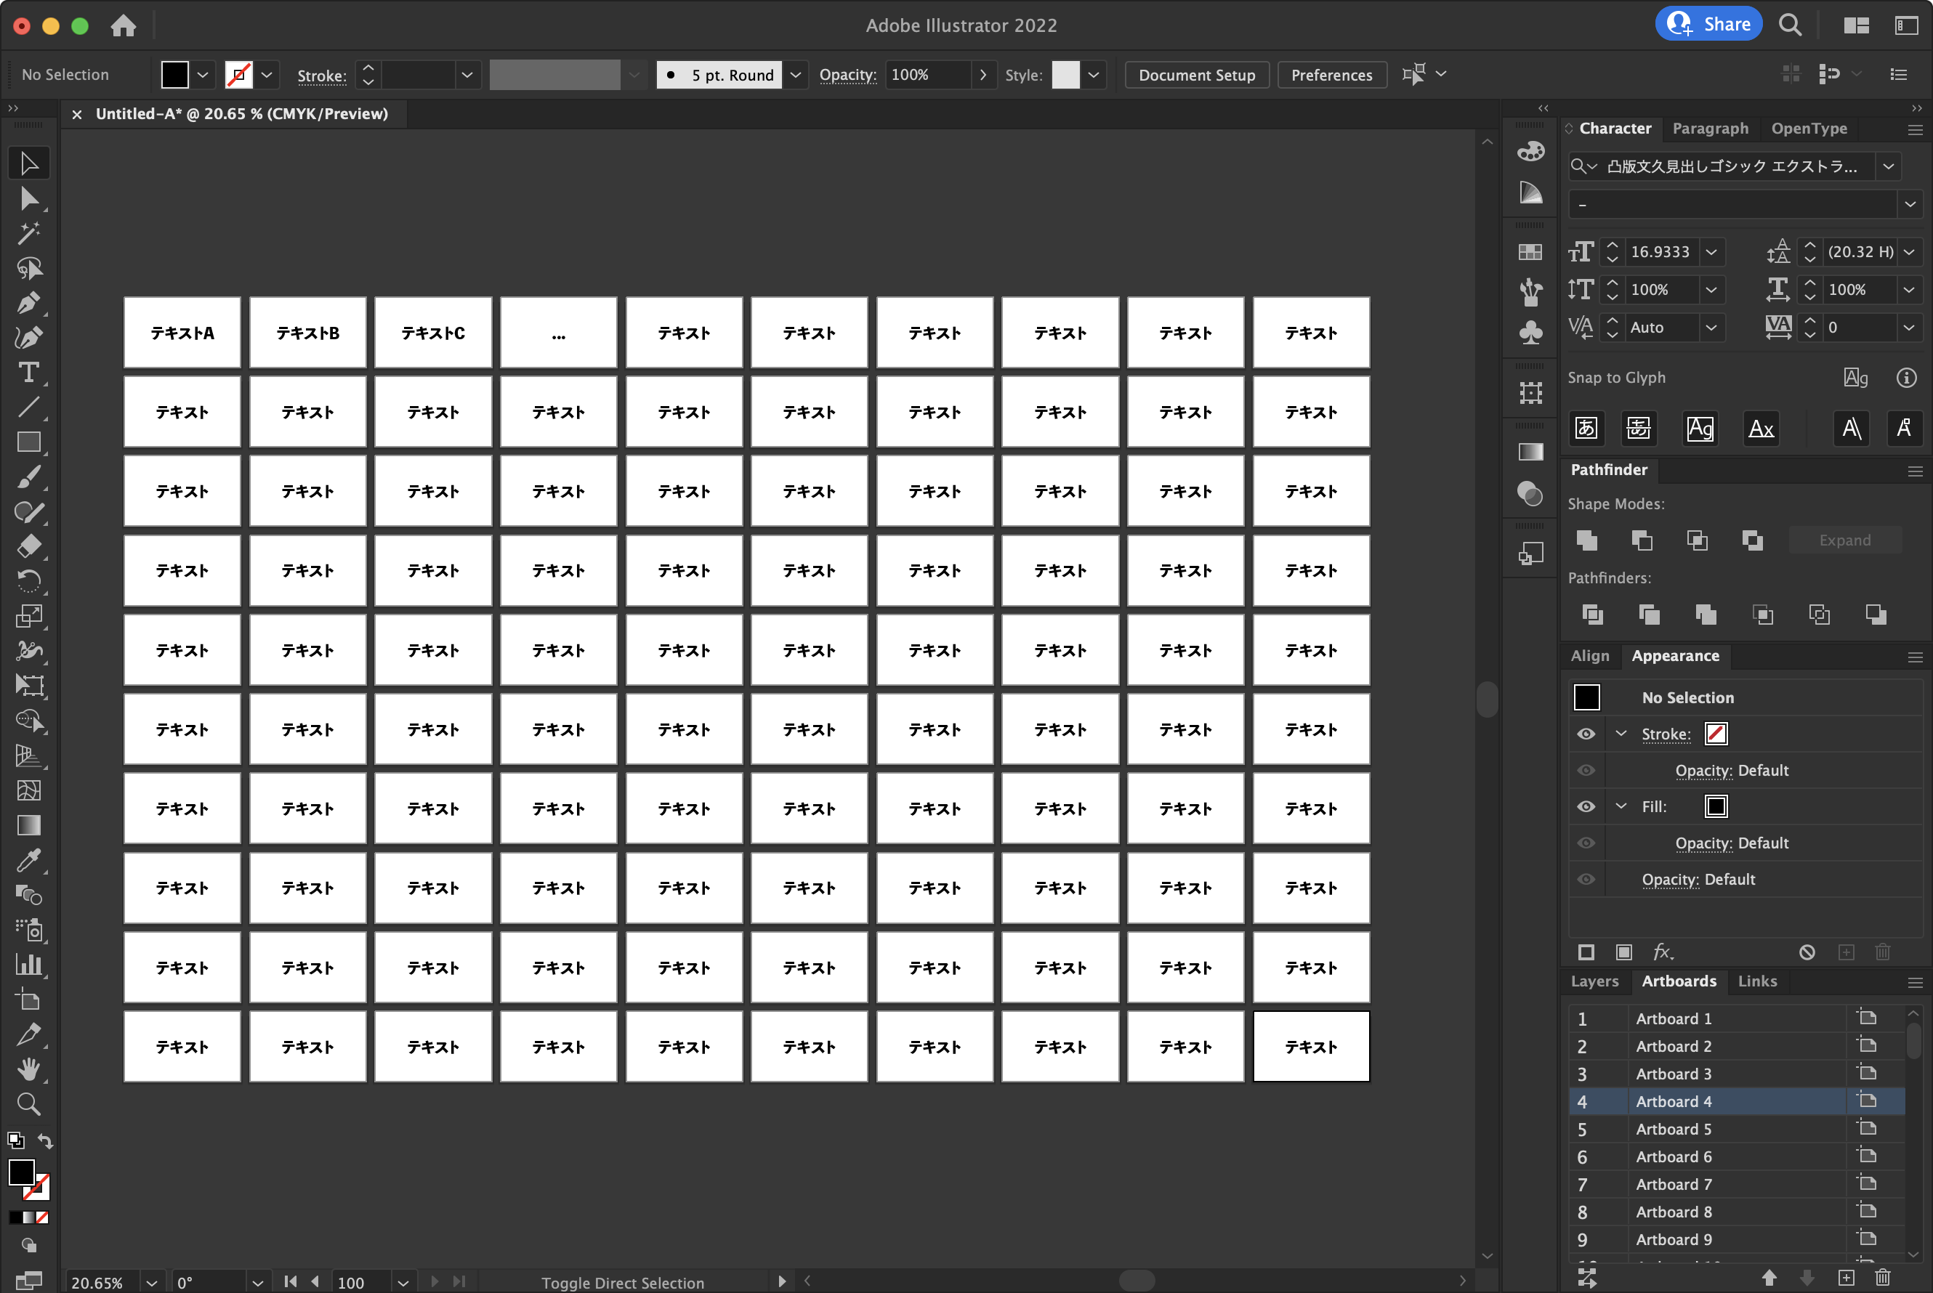Apply Unite shape mode in Pathfinder
Viewport: 1933px width, 1293px height.
[x=1586, y=540]
